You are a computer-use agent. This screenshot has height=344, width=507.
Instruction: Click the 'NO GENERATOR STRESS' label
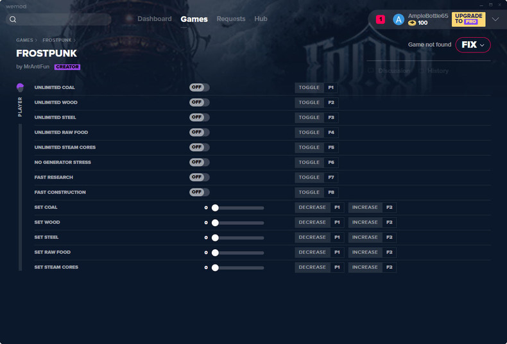pyautogui.click(x=63, y=162)
